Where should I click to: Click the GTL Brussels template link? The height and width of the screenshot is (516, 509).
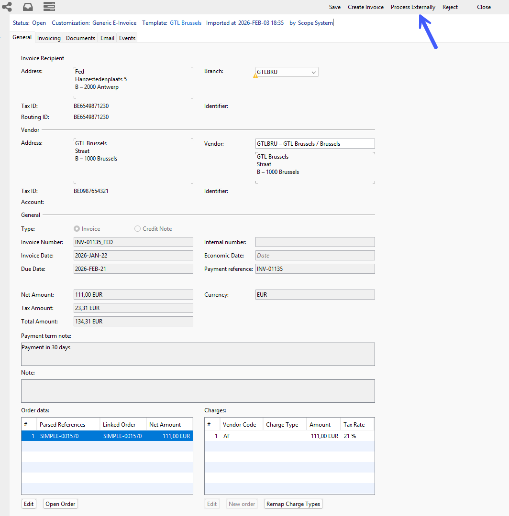tap(186, 23)
